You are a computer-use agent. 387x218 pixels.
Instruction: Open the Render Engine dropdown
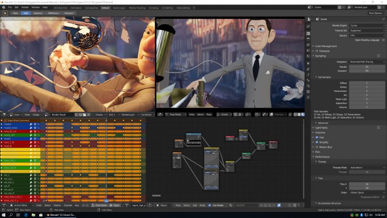367,25
